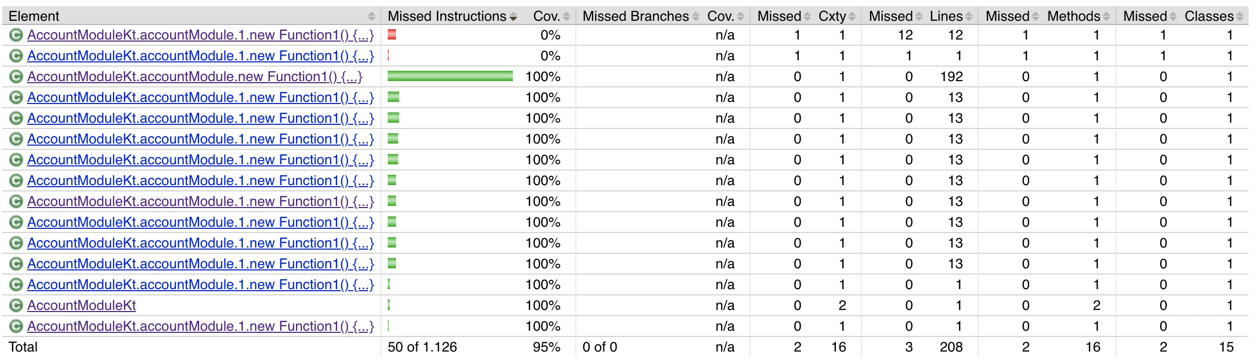Sort by the Methods column header text
The image size is (1257, 363).
[x=1074, y=17]
